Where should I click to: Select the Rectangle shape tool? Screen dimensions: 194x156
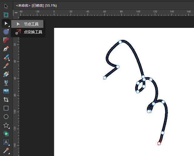pos(6,108)
